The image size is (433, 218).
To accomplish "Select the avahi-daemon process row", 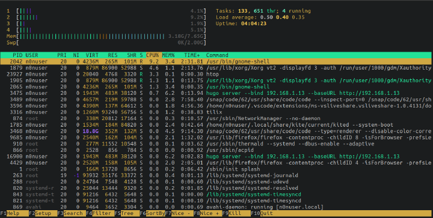I will [216, 207].
